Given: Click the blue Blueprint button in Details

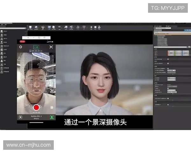Looking at the screenshot, I should (x=187, y=30).
